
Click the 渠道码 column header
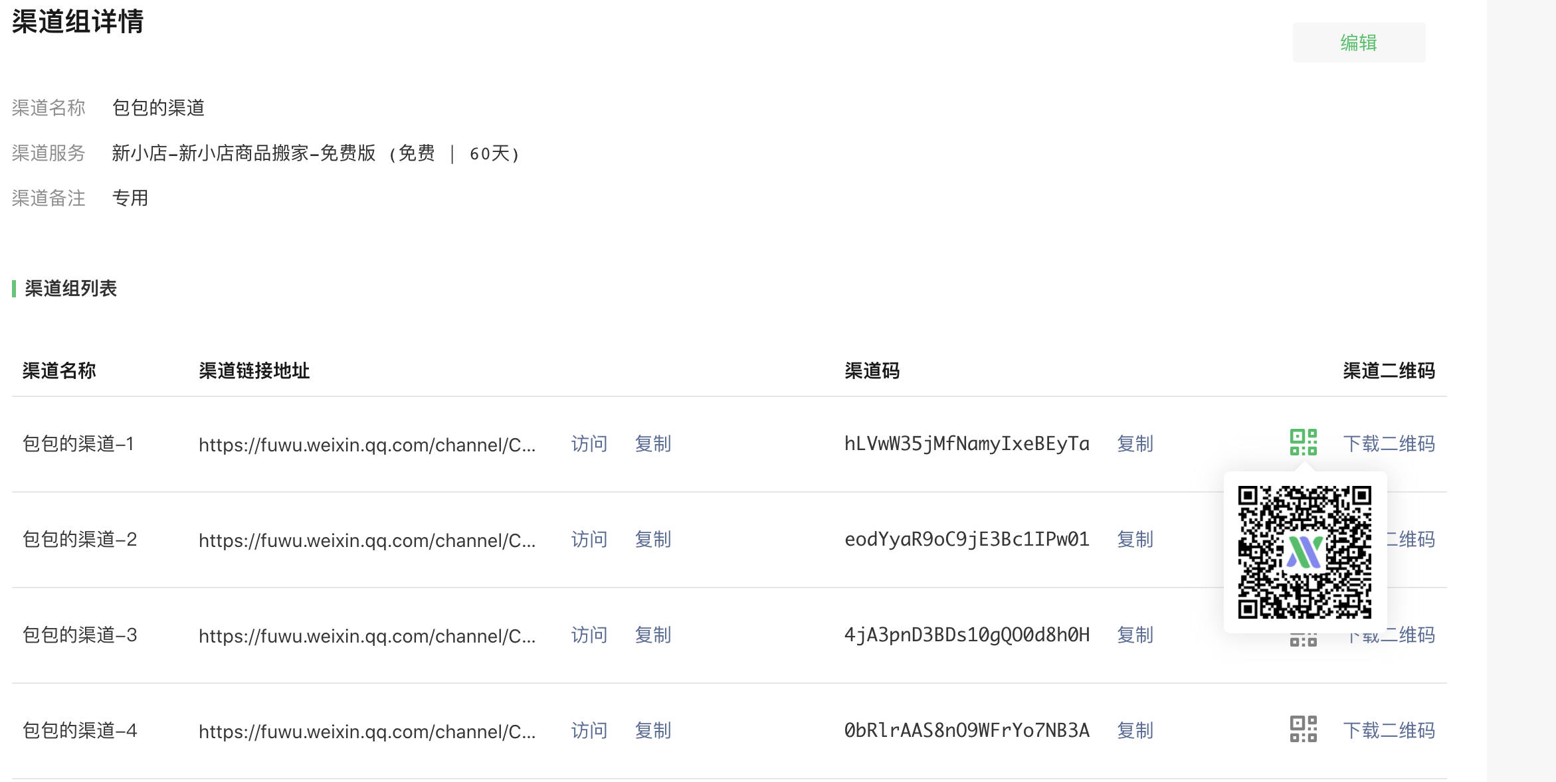[x=872, y=370]
